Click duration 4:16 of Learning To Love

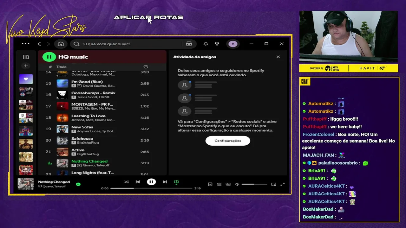(x=145, y=117)
